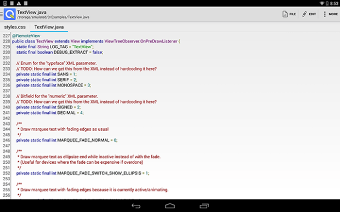Tap the Android back button
The image size is (340, 212).
click(x=136, y=206)
